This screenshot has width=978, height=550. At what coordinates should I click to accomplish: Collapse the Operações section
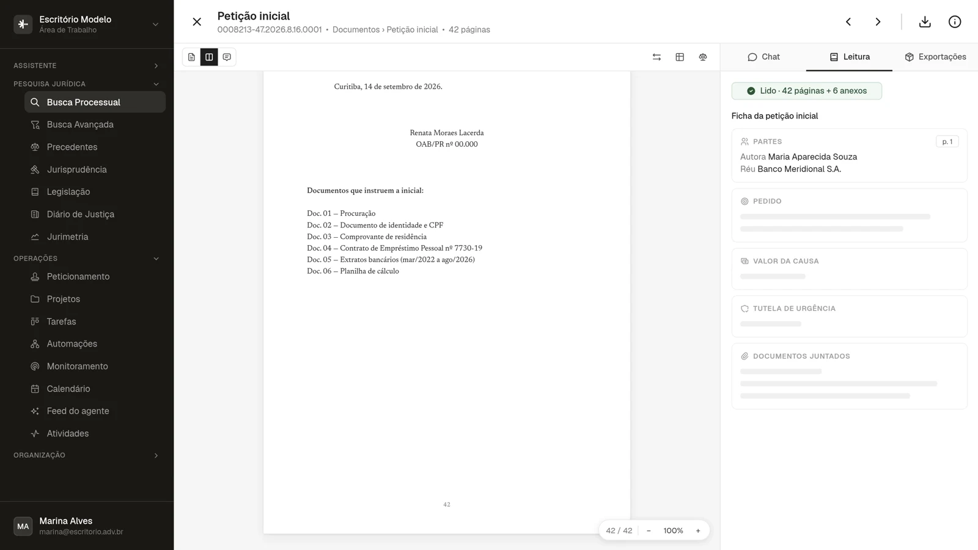[x=87, y=258]
